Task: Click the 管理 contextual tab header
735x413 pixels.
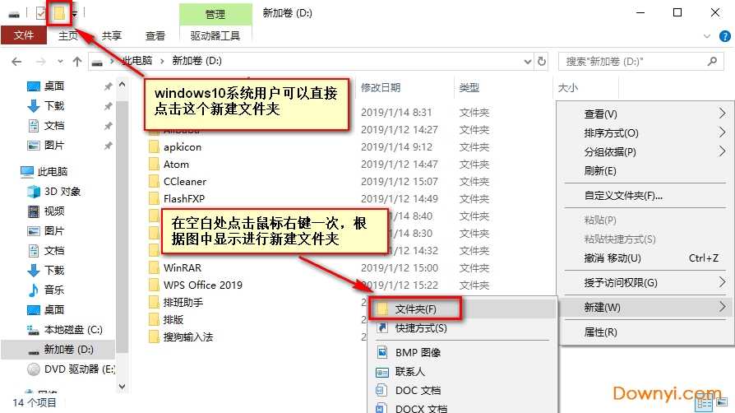Action: (215, 14)
